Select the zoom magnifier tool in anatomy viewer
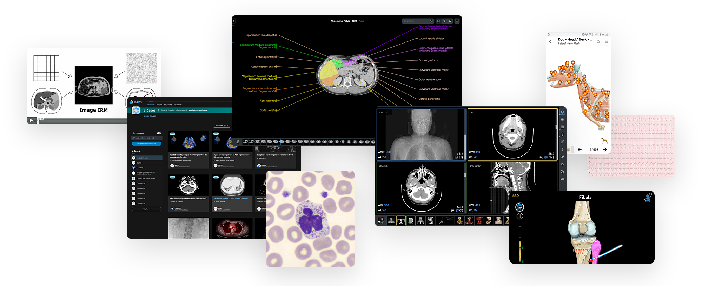 [450, 21]
